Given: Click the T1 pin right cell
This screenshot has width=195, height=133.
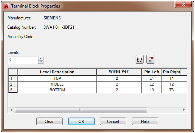Looking at the screenshot, I should pyautogui.click(x=171, y=79).
